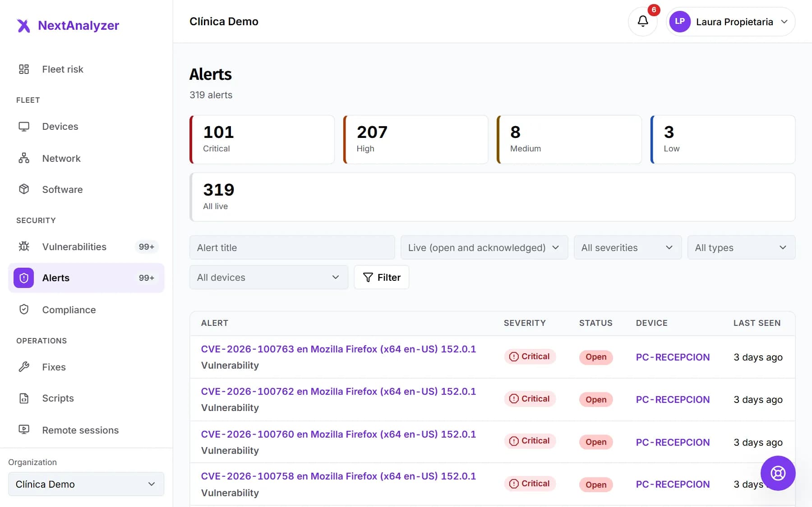Image resolution: width=812 pixels, height=507 pixels.
Task: Expand the Laura Propietaria account menu
Action: coord(730,22)
